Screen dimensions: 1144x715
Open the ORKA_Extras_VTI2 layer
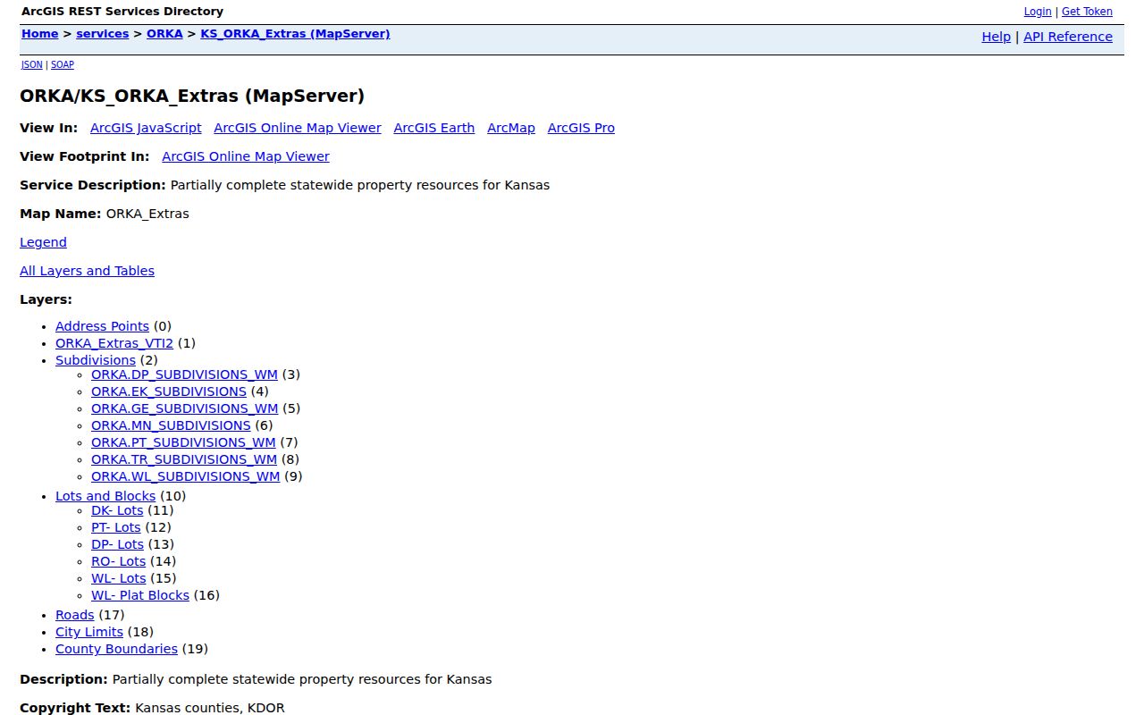pos(114,343)
